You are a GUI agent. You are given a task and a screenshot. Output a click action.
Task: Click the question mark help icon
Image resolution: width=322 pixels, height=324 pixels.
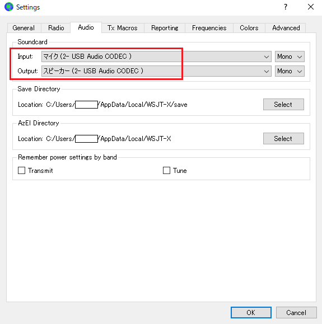pos(286,7)
